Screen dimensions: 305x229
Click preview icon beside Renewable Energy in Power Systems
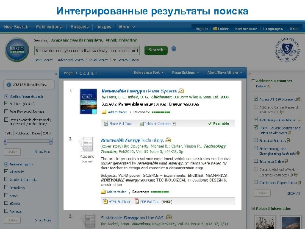(x=181, y=91)
